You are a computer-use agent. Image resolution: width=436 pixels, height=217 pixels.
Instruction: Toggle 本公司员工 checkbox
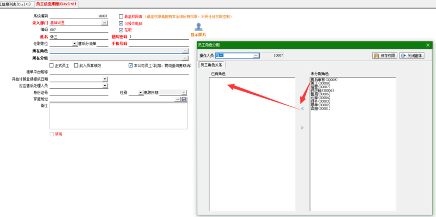[130, 65]
